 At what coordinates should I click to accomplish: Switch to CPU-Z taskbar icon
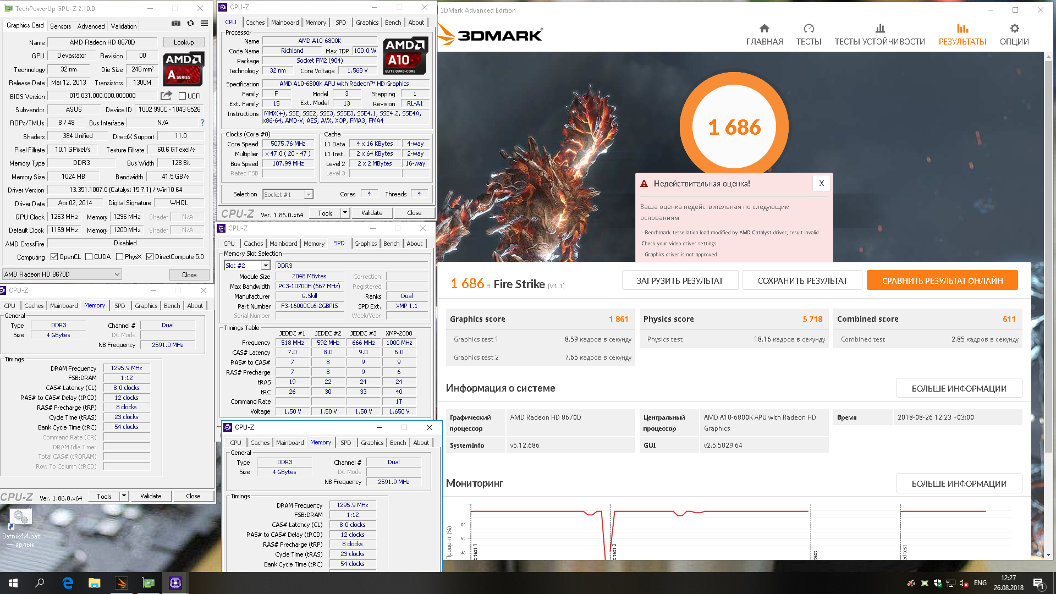click(175, 583)
